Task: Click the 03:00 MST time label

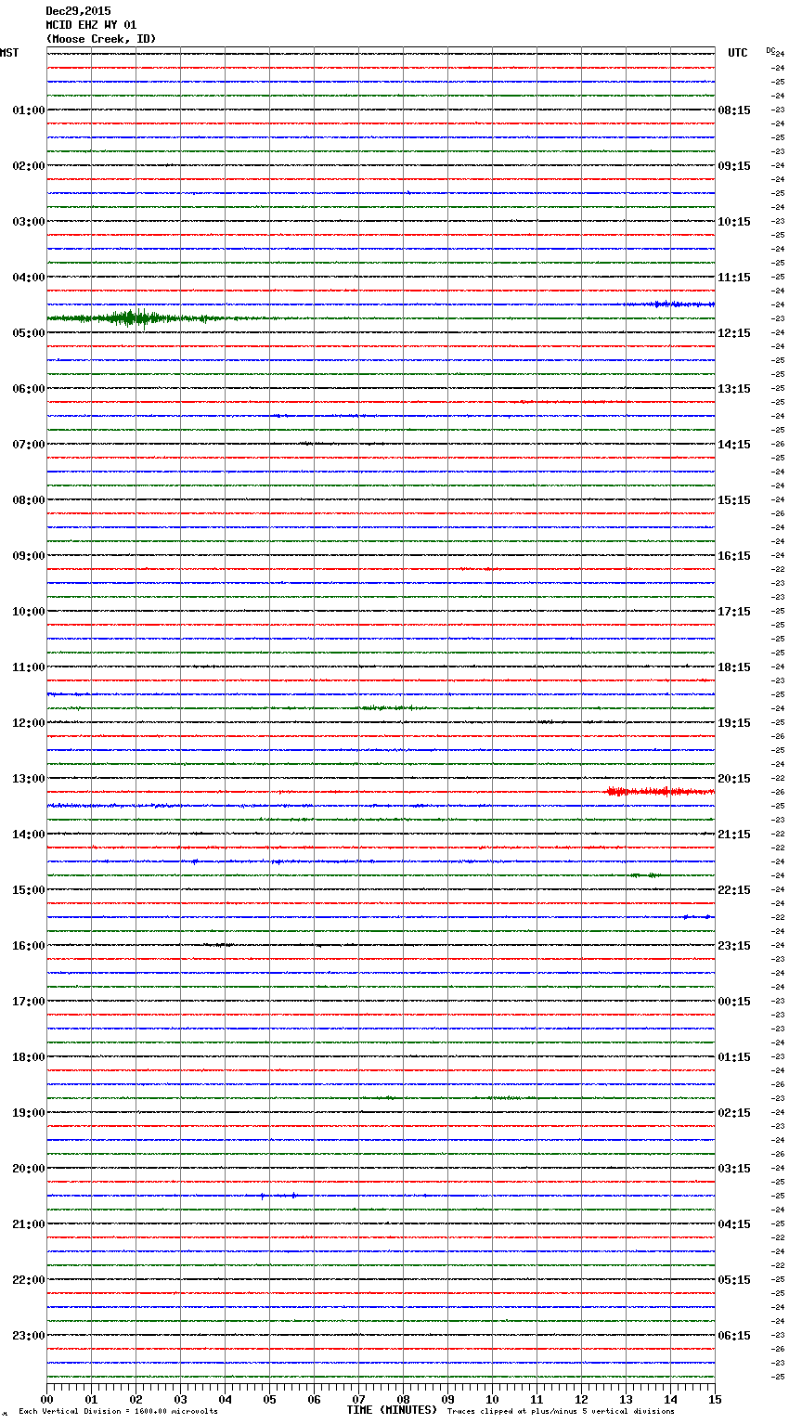Action: (x=28, y=222)
